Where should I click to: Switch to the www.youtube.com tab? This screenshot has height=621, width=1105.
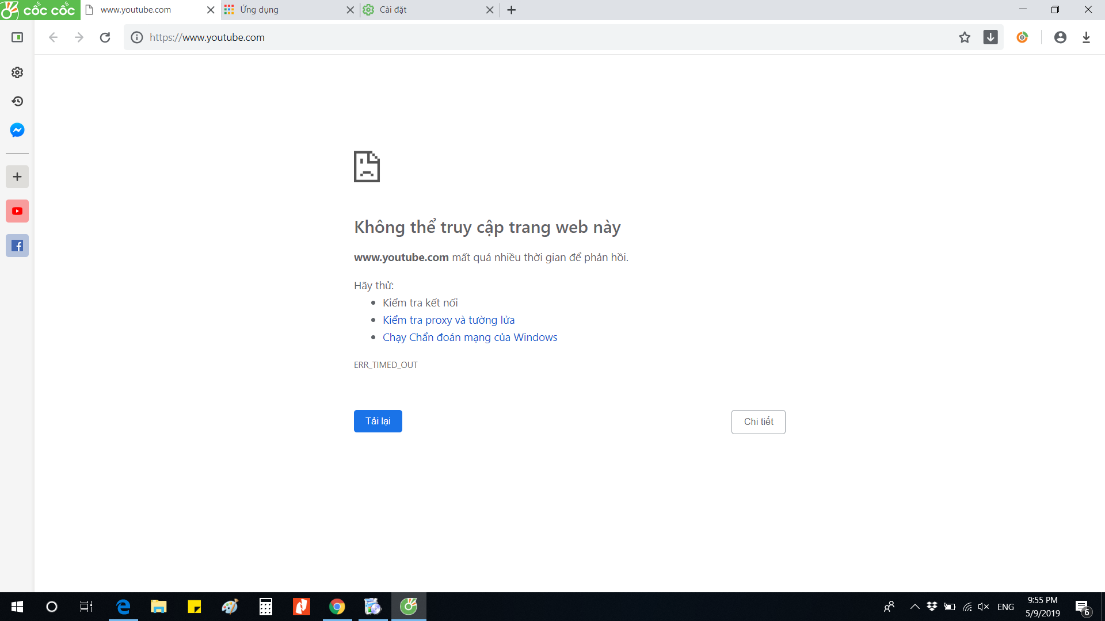pyautogui.click(x=150, y=10)
